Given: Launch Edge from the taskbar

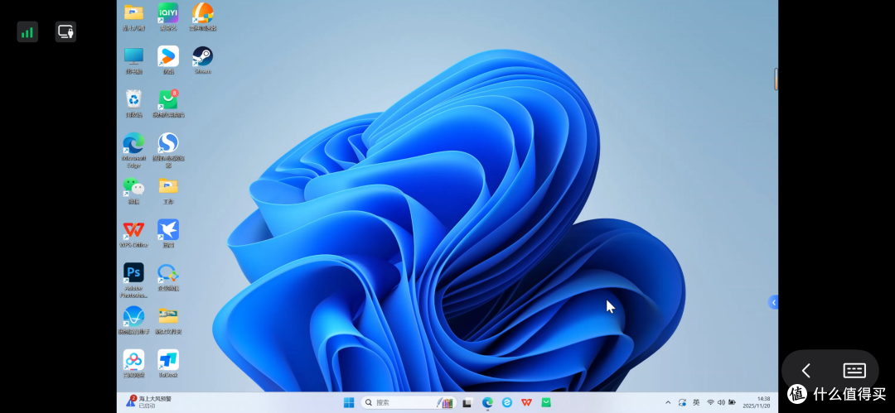Looking at the screenshot, I should (487, 403).
